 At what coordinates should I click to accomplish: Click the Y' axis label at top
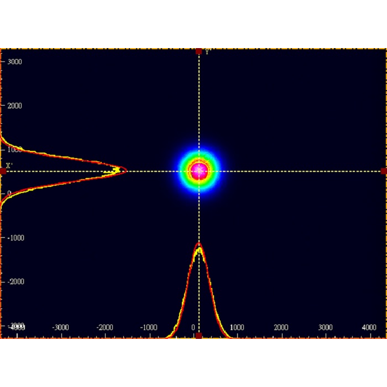click(207, 53)
